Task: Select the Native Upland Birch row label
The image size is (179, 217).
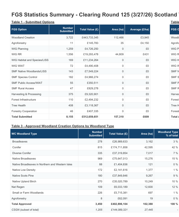Action: coord(24,181)
